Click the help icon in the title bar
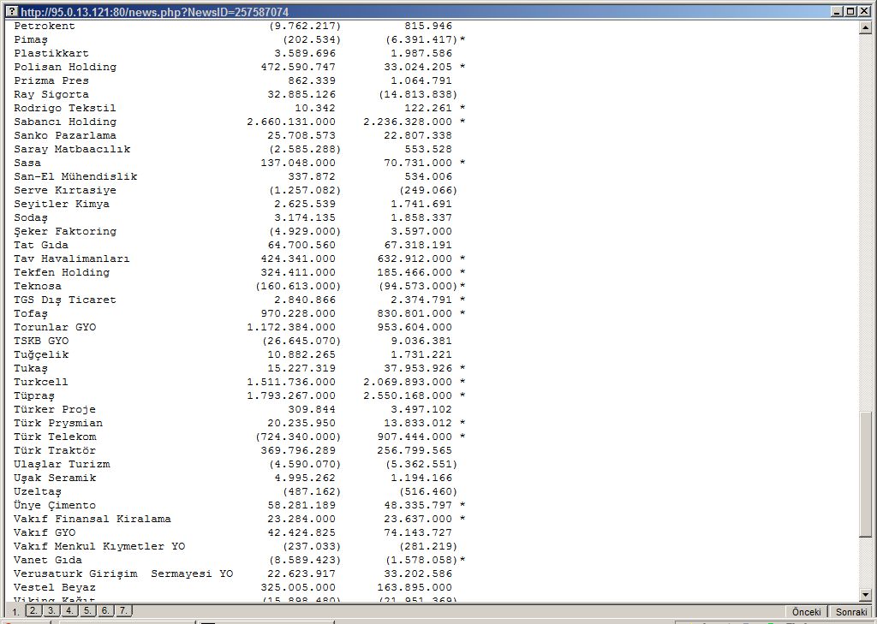The height and width of the screenshot is (624, 877). pyautogui.click(x=11, y=11)
